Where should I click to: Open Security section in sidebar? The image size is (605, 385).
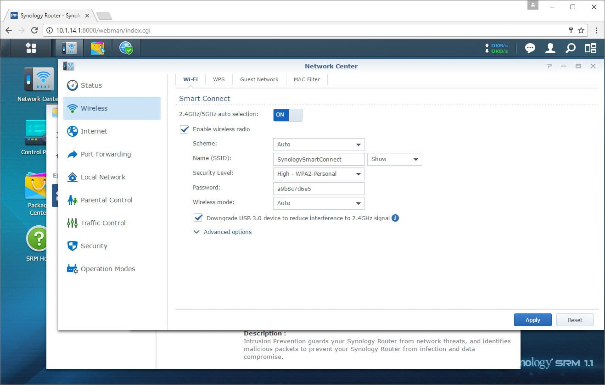pyautogui.click(x=112, y=246)
